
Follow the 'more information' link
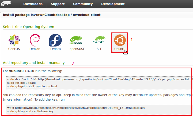(18, 100)
